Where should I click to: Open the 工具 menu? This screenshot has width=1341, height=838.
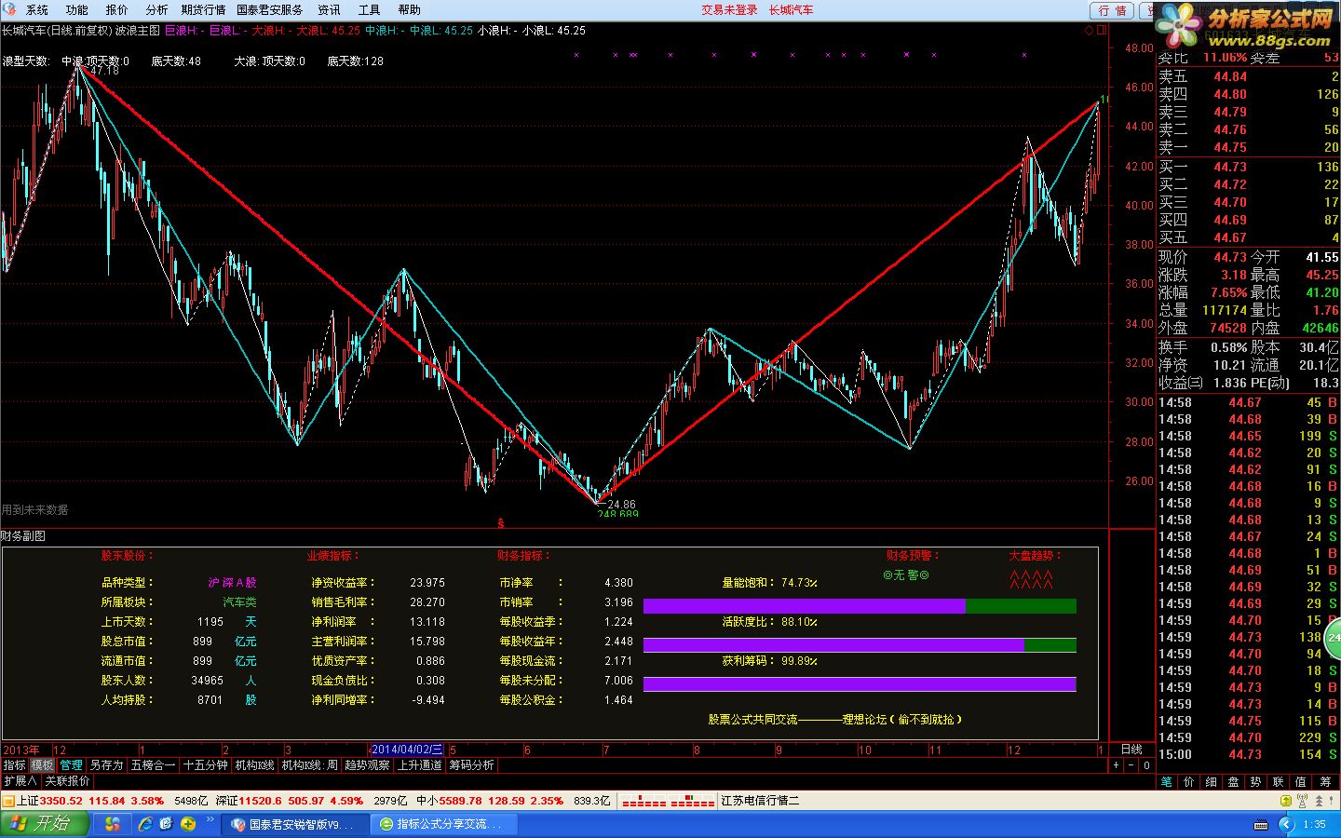pos(369,10)
